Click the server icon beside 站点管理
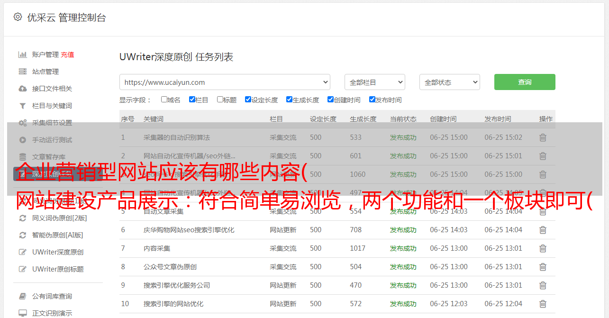 click(x=22, y=72)
